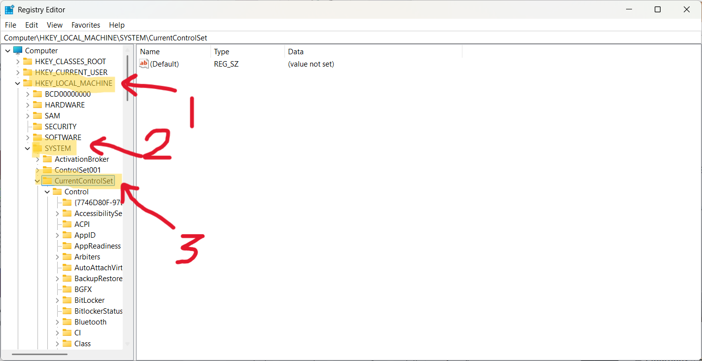The height and width of the screenshot is (361, 702).
Task: Expand the Class key
Action: tap(57, 343)
